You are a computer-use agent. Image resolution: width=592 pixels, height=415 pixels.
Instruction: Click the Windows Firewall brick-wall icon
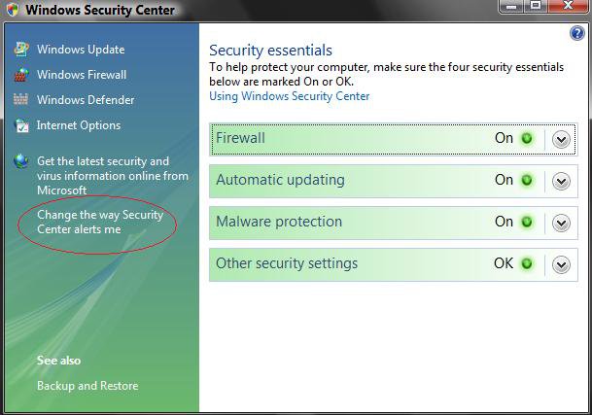[x=21, y=75]
